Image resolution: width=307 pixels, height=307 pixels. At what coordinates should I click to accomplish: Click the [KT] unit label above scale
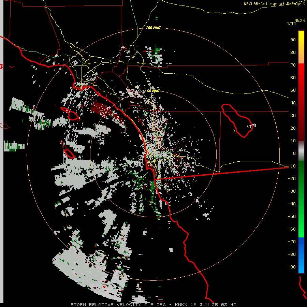[291, 24]
